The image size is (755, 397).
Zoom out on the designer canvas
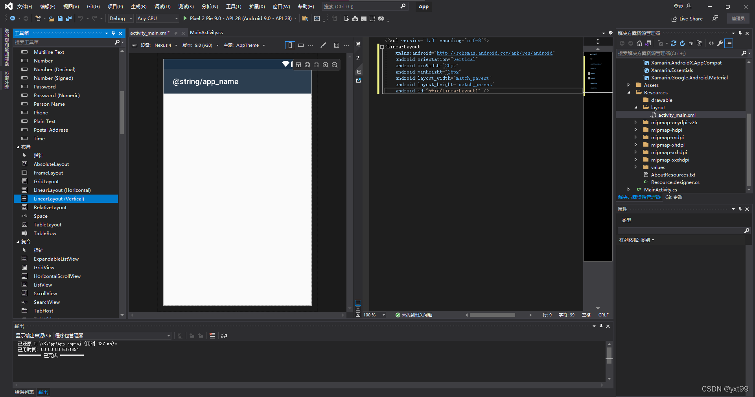coord(335,65)
